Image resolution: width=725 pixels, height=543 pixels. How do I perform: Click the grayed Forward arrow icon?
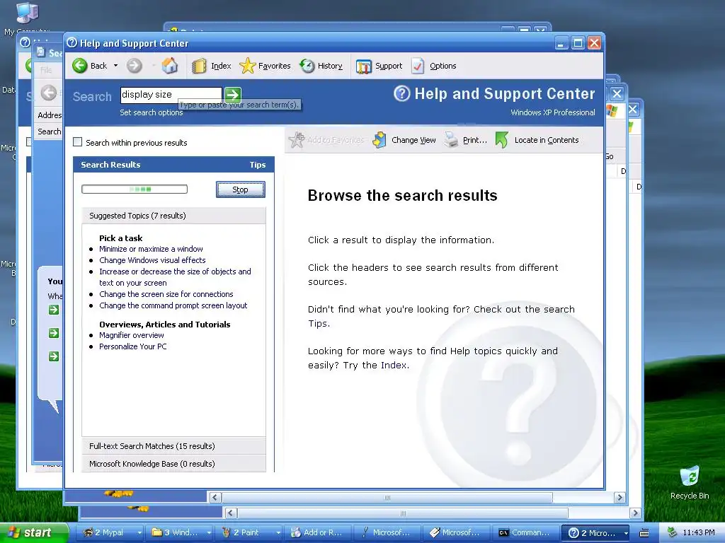[x=134, y=66]
